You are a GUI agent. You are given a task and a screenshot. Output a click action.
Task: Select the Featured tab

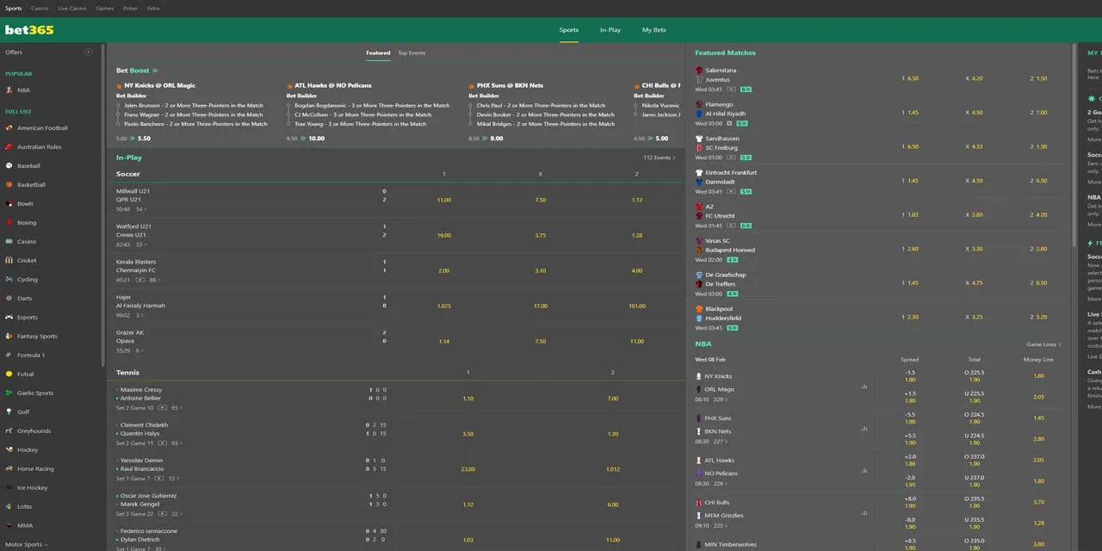pos(378,53)
